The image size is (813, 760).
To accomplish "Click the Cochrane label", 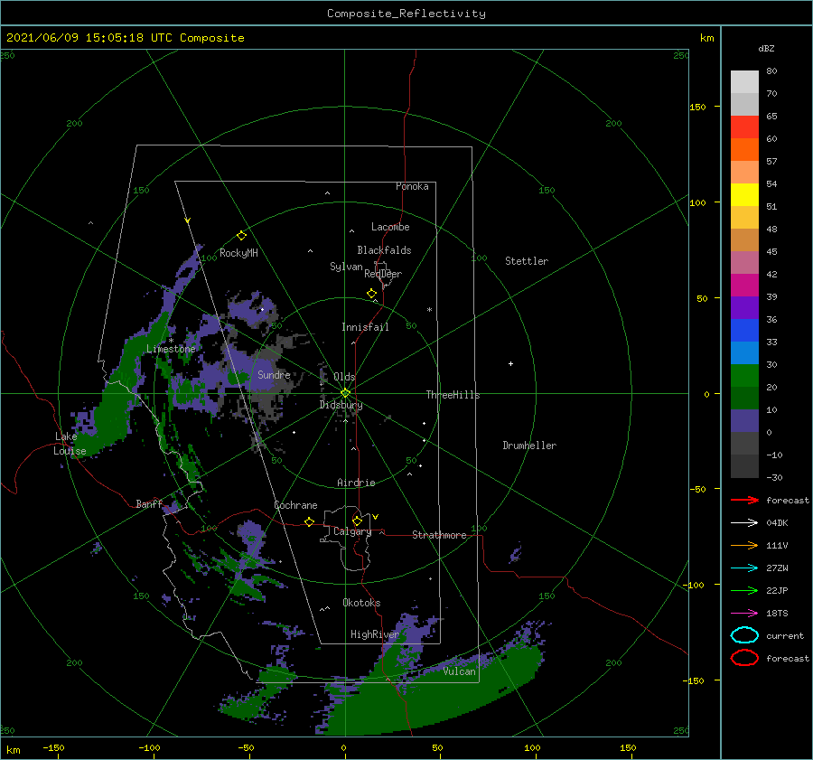I will point(295,505).
